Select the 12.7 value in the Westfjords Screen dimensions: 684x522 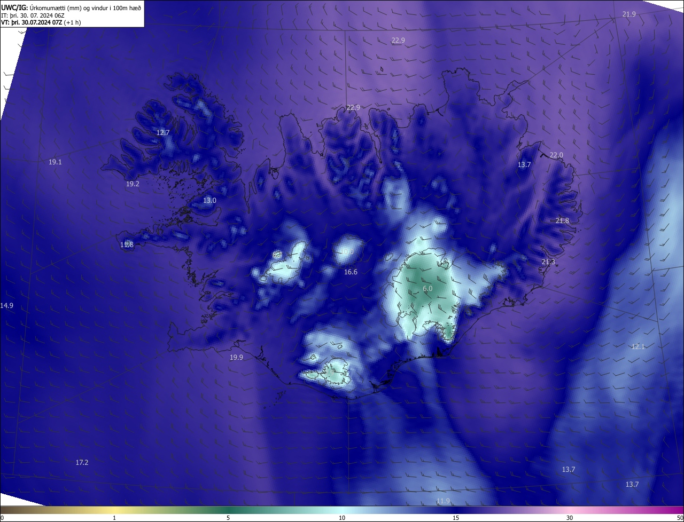[x=163, y=132]
